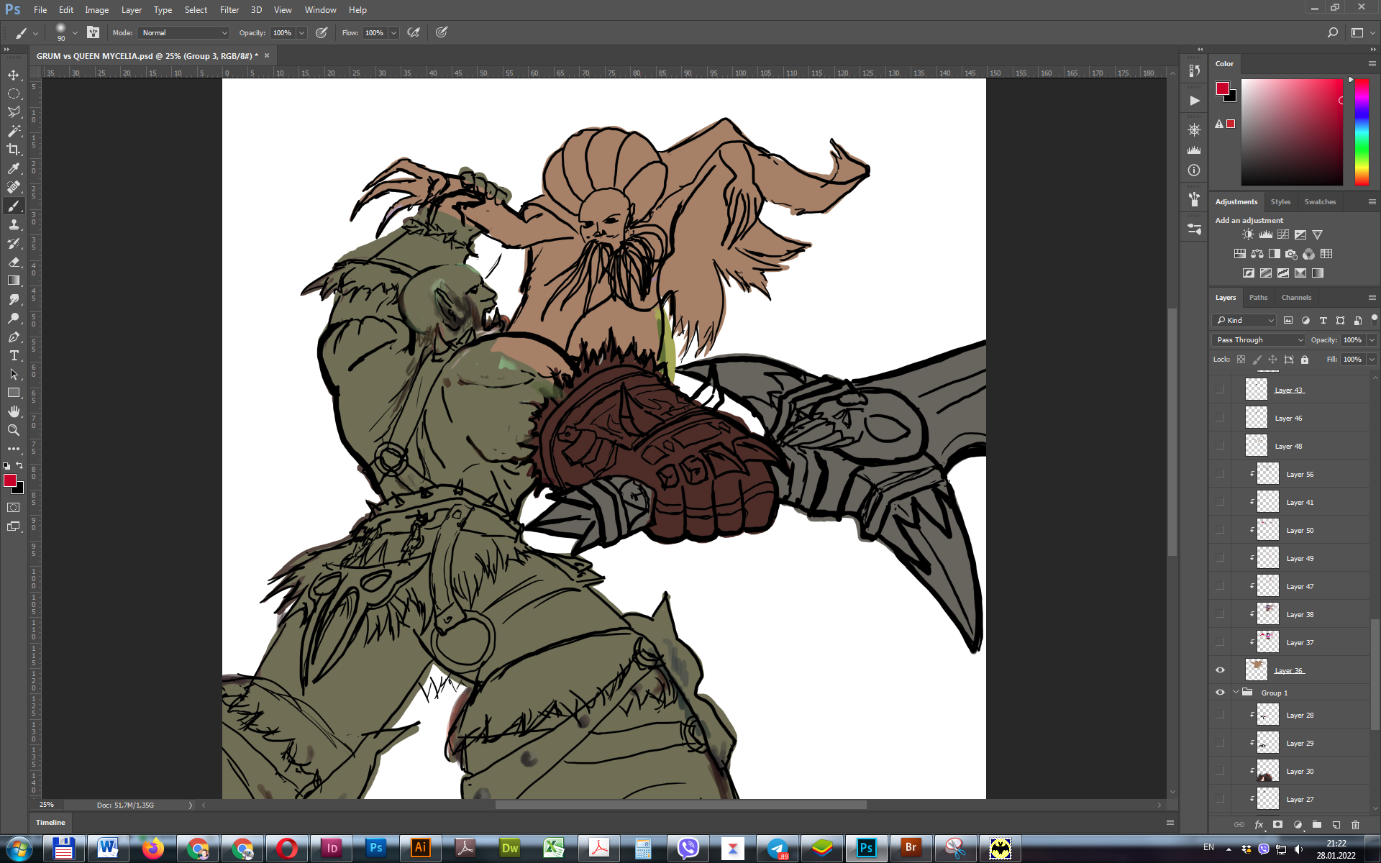Open the Filter menu

coord(229,10)
